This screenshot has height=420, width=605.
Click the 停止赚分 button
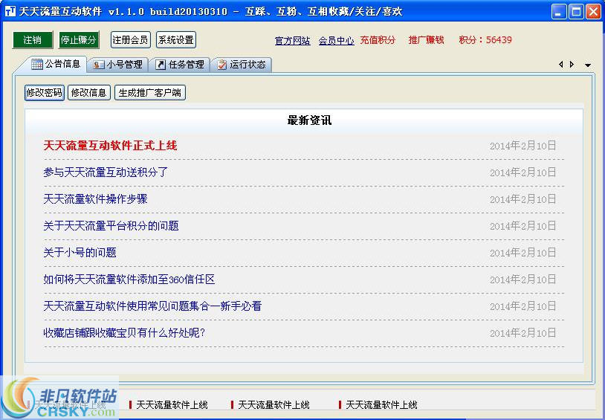(x=79, y=40)
